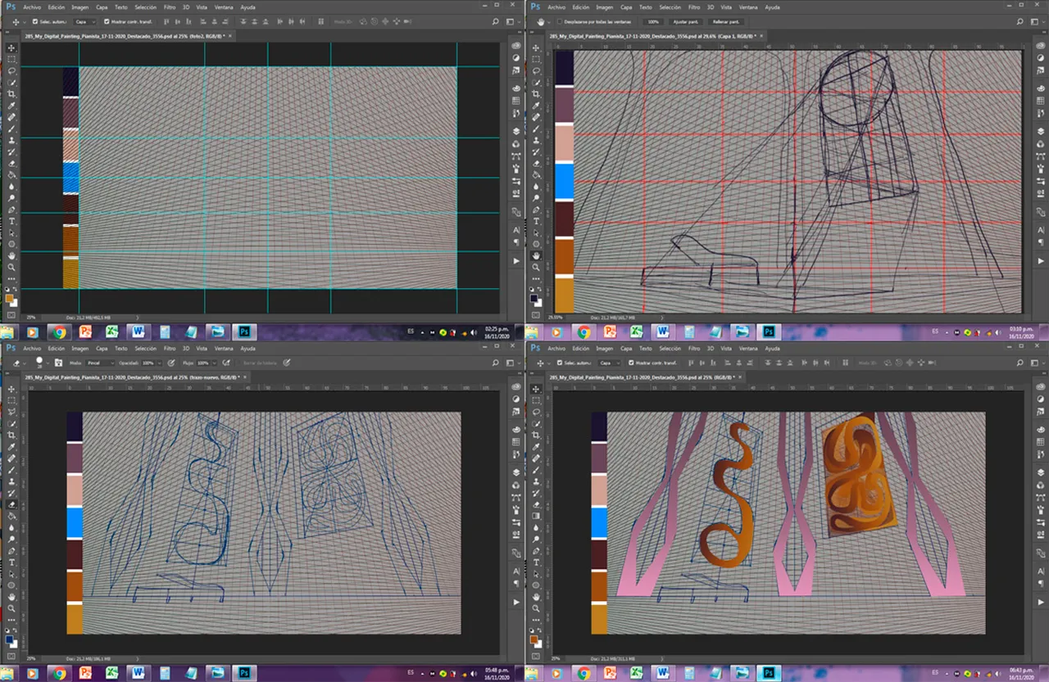Select the Pen tool in Capa 1 window
The width and height of the screenshot is (1049, 682).
click(536, 210)
